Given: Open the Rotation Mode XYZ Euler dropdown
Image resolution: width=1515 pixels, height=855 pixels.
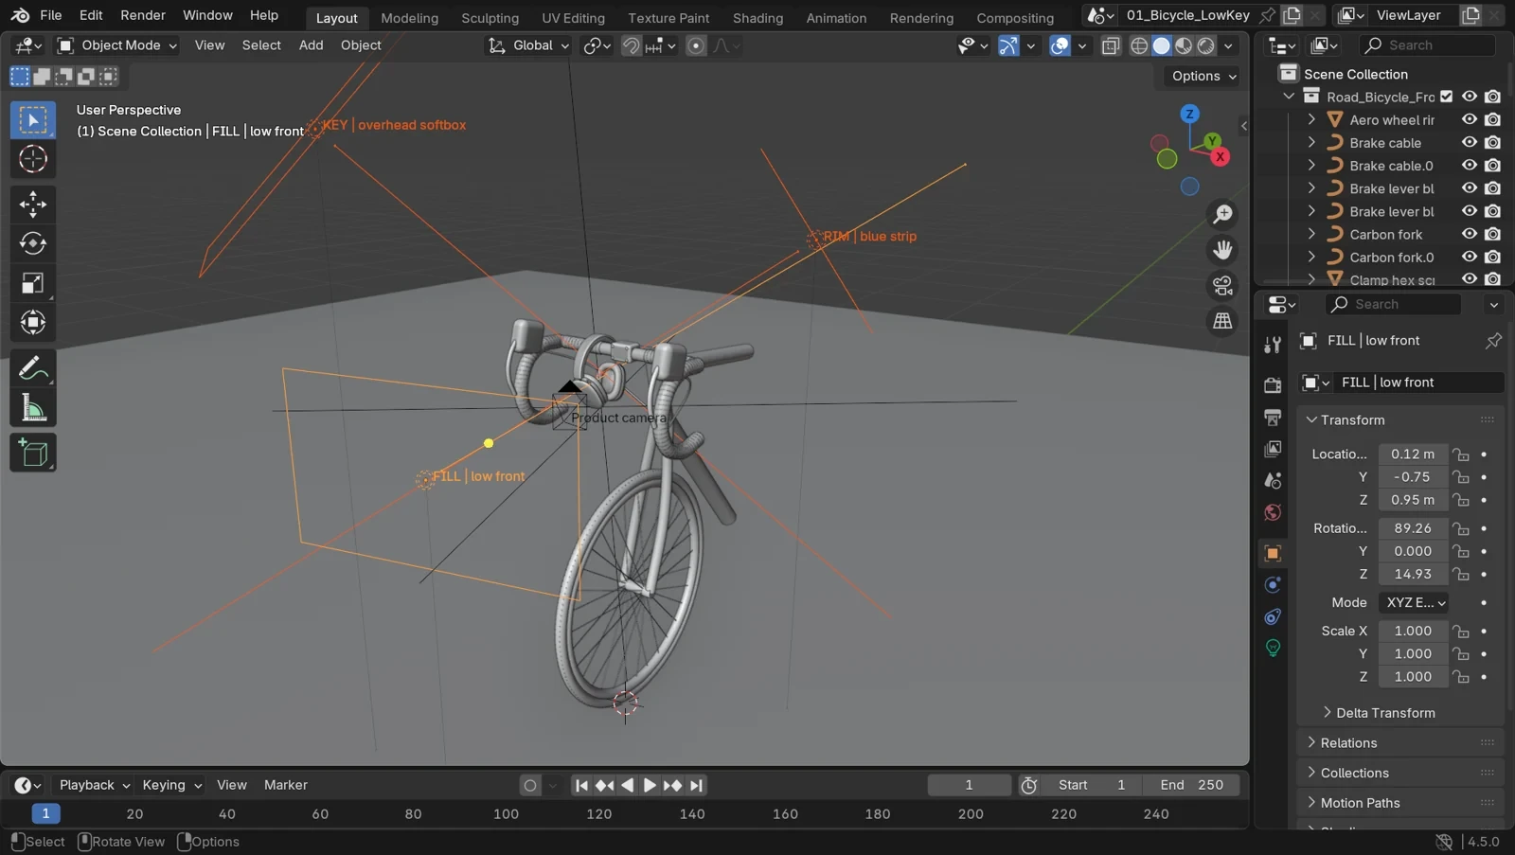Looking at the screenshot, I should tap(1415, 602).
